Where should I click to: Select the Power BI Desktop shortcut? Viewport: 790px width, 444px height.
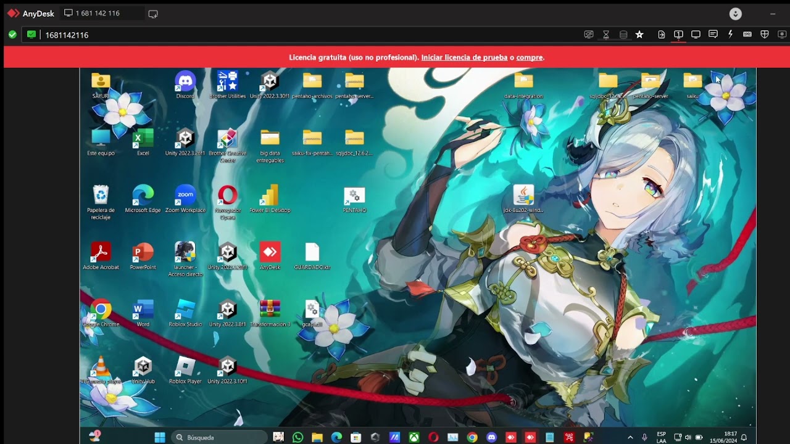(270, 199)
